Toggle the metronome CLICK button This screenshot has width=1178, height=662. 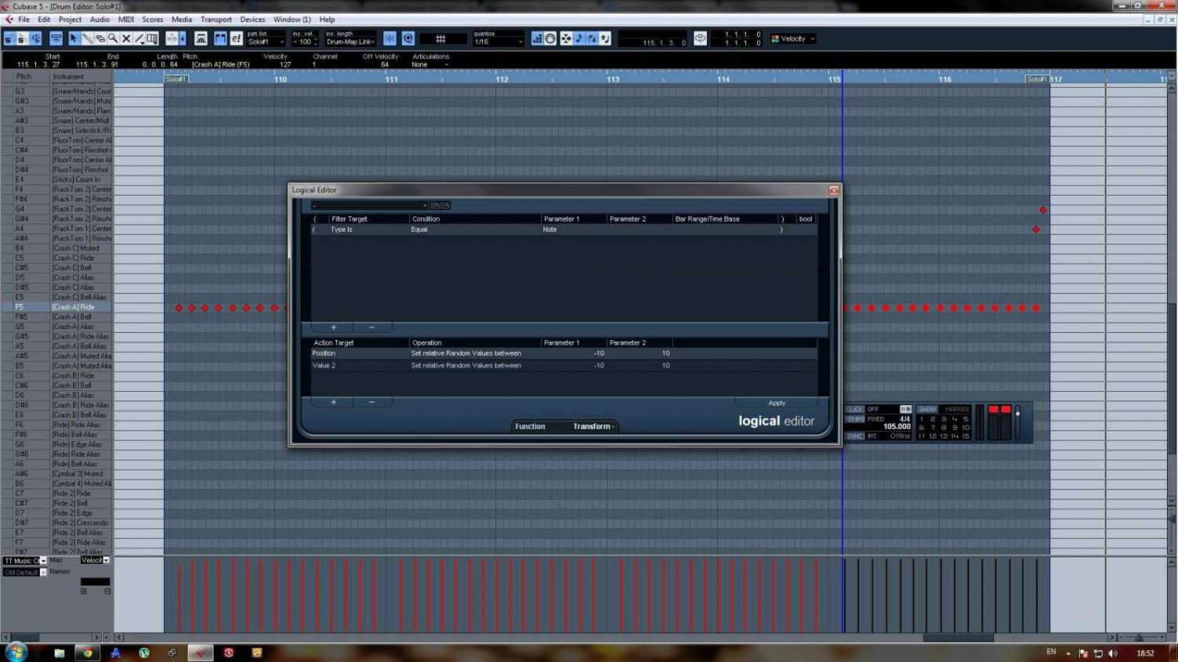click(x=854, y=409)
